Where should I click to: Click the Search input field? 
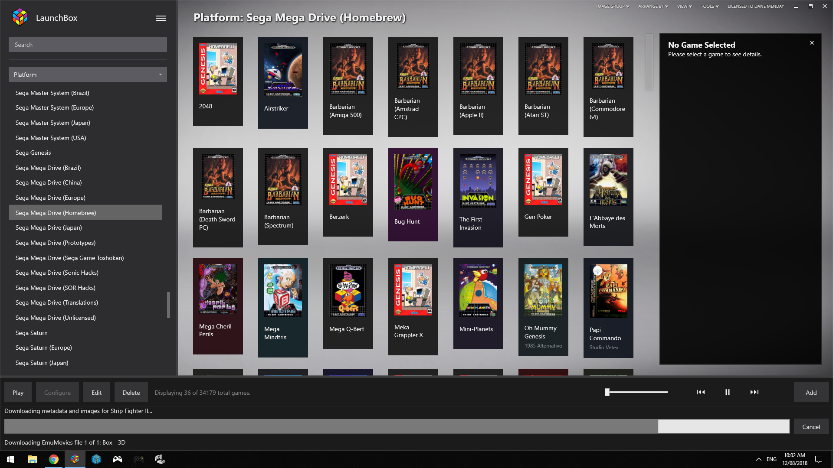pos(88,45)
